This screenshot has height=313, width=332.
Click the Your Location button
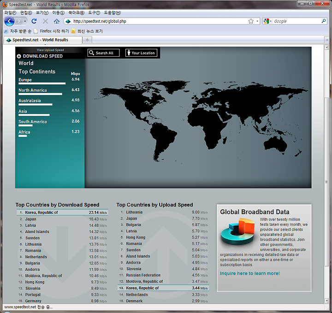(x=141, y=53)
